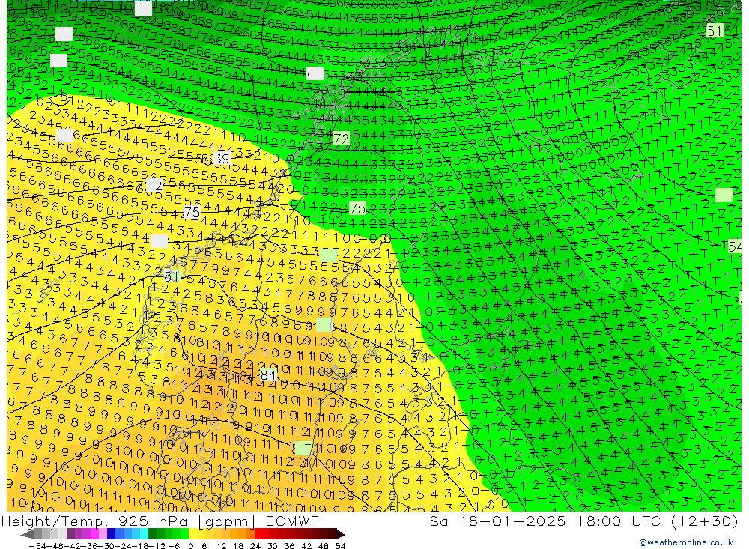749x549 pixels.
Task: Click the 75 contour label in yellow area
Action: click(192, 212)
